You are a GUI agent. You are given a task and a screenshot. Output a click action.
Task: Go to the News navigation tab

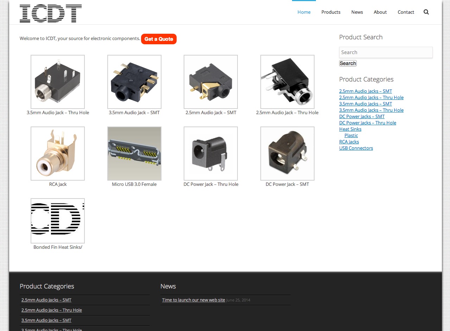click(357, 12)
